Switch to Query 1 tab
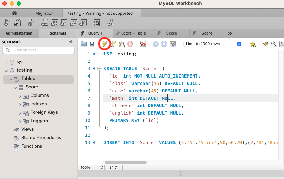Screen dimensions: 284x179 coord(95,33)
